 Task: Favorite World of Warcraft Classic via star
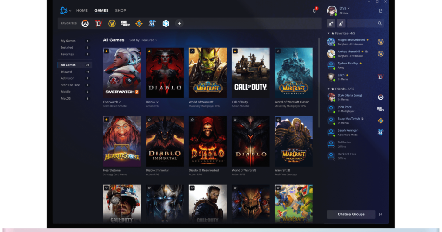(278, 51)
